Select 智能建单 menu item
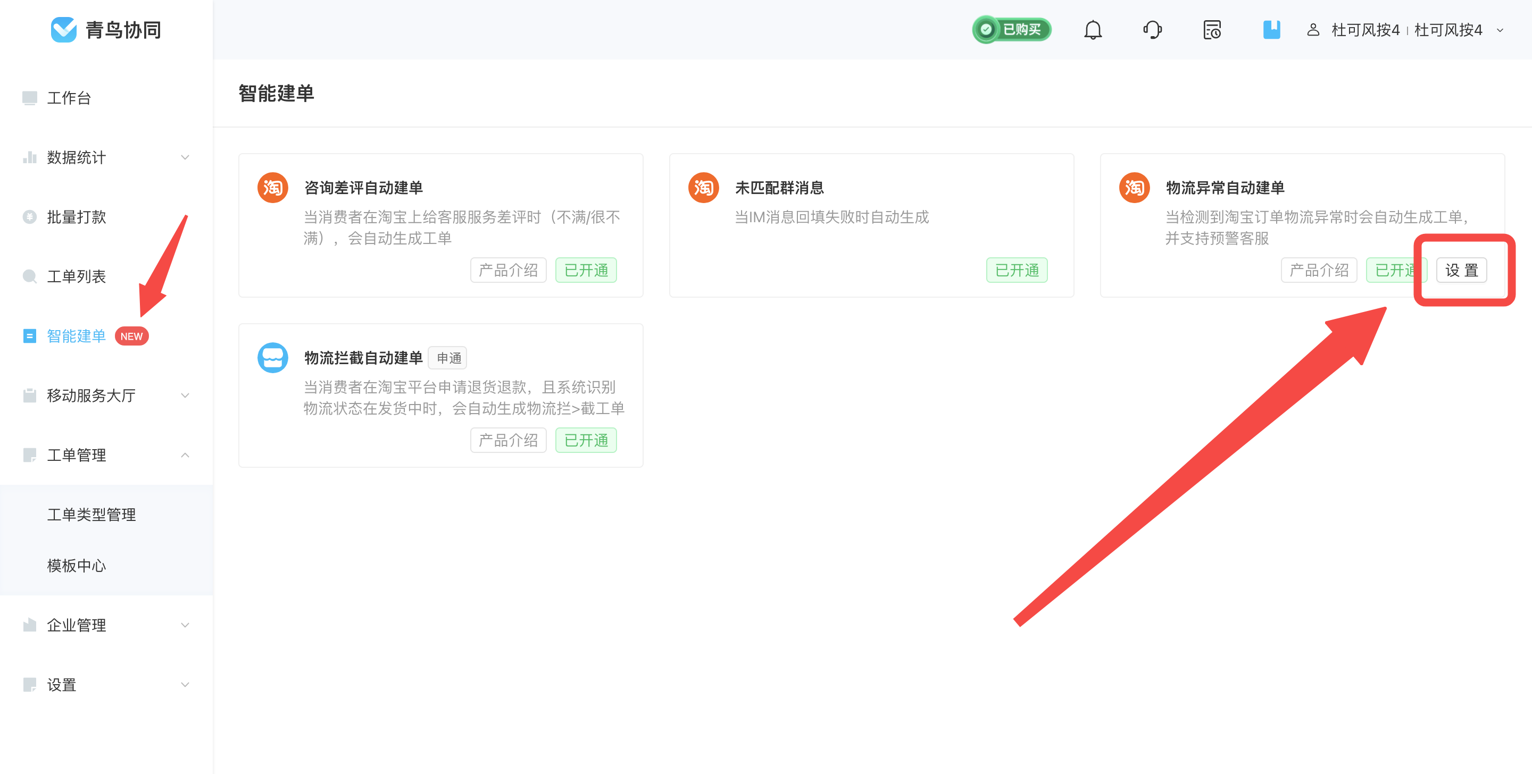This screenshot has height=774, width=1532. pos(106,336)
